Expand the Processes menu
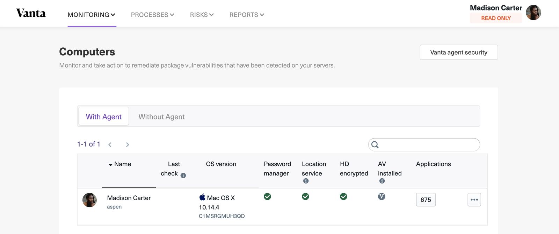The image size is (559, 234). click(x=152, y=15)
